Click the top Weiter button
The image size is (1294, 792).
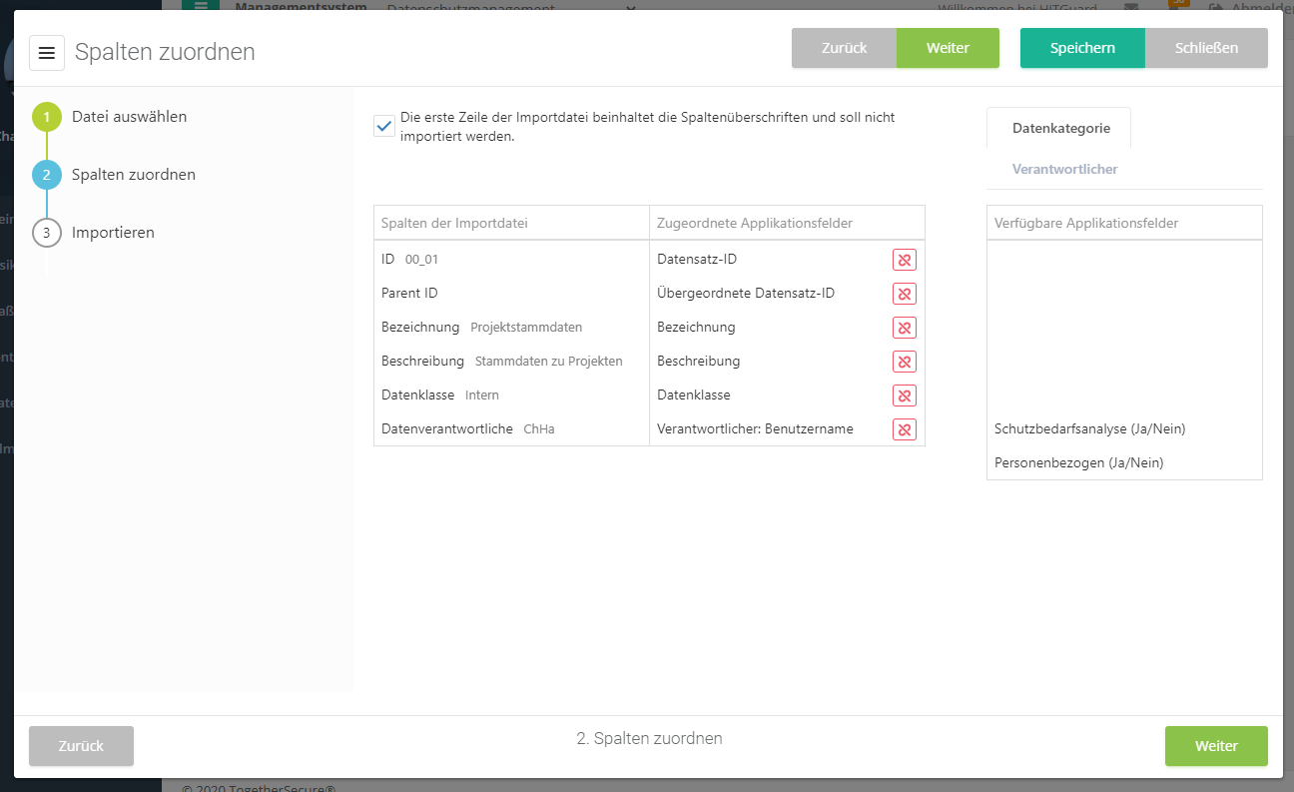[x=948, y=48]
